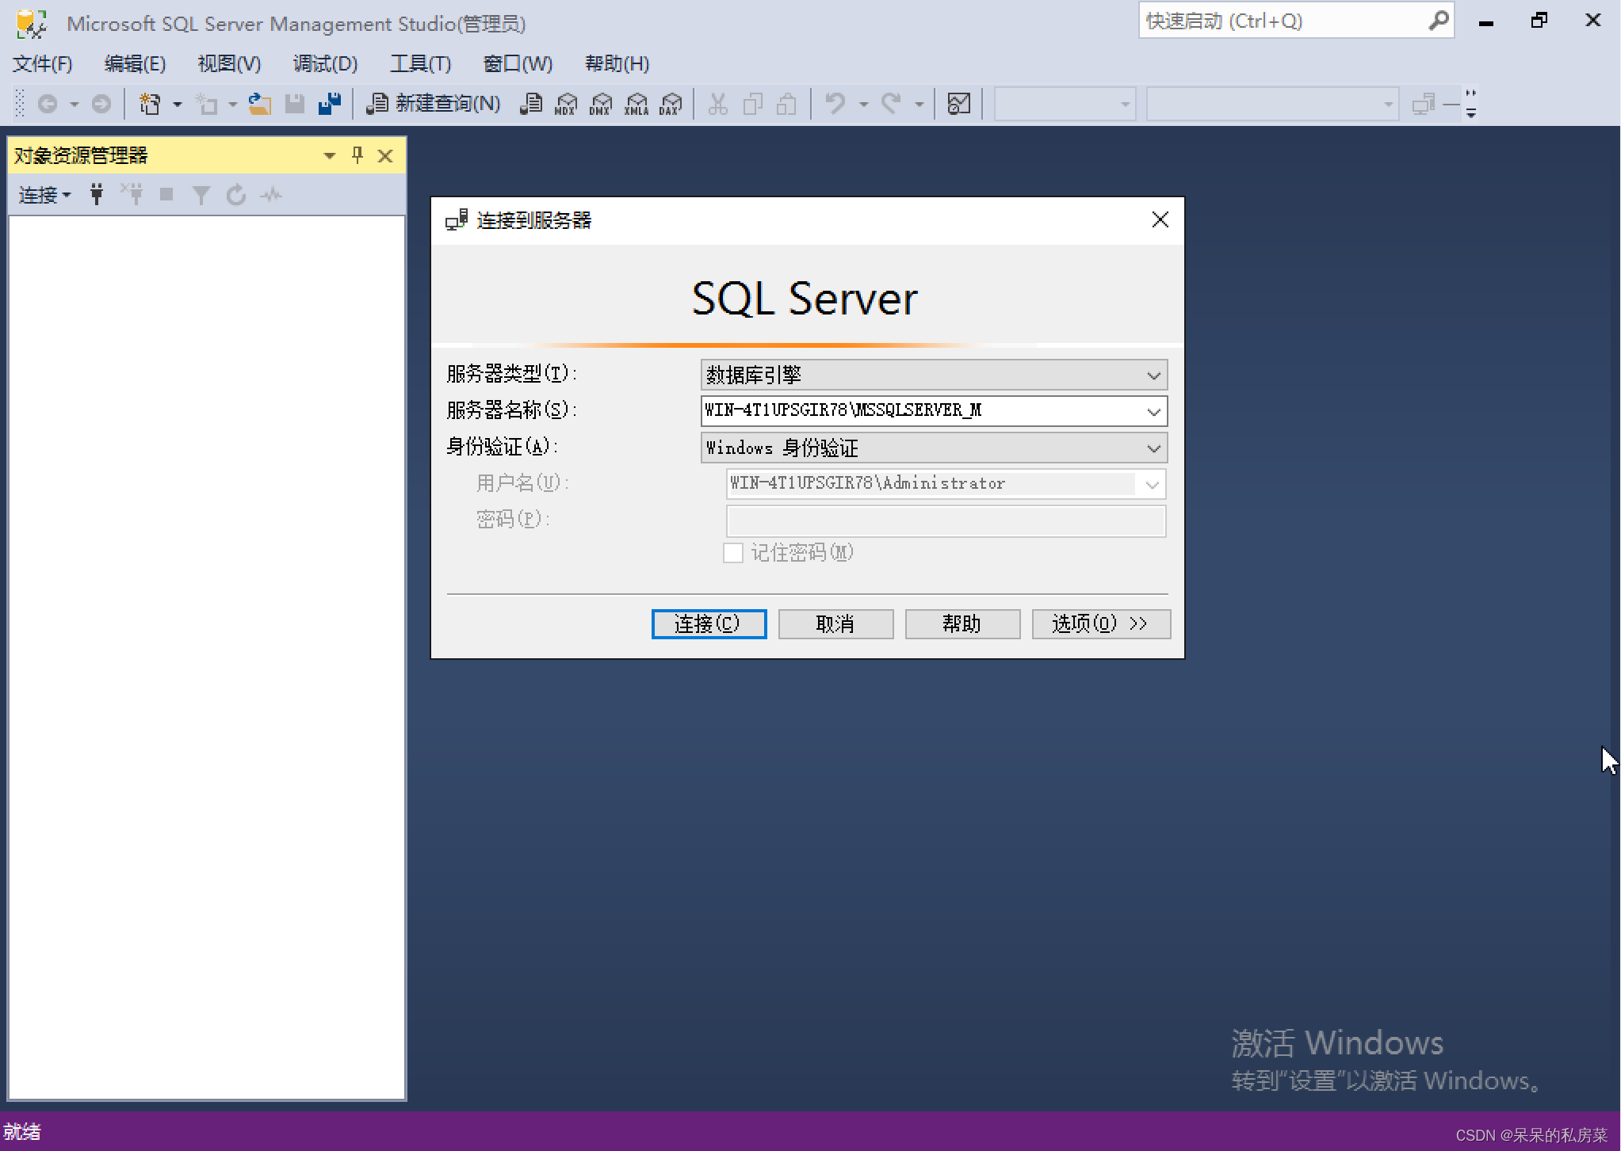Click the password input field
This screenshot has width=1621, height=1151.
[x=946, y=521]
